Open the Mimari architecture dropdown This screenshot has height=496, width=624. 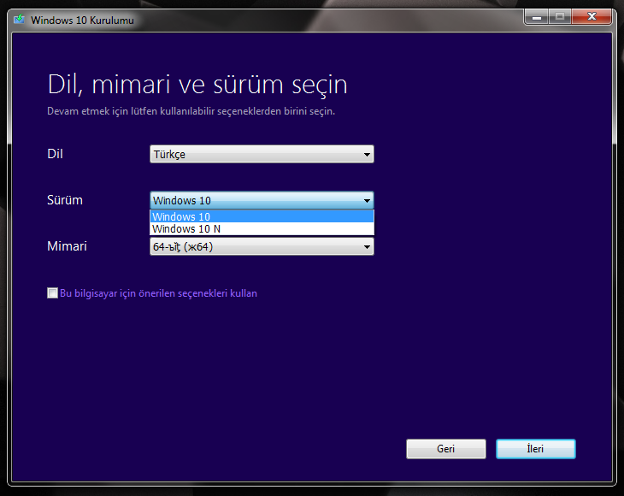point(262,246)
